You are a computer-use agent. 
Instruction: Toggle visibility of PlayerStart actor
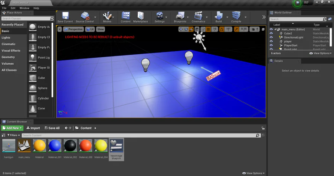tap(271, 45)
